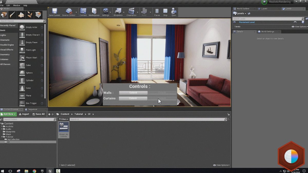Go back in Content Browser history
Viewport: 308px width, 173px height.
49,114
